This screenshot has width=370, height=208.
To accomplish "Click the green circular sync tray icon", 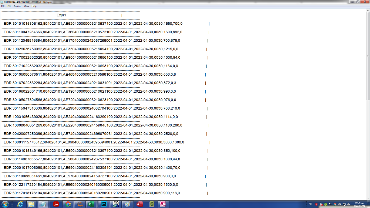I will pos(326,204).
